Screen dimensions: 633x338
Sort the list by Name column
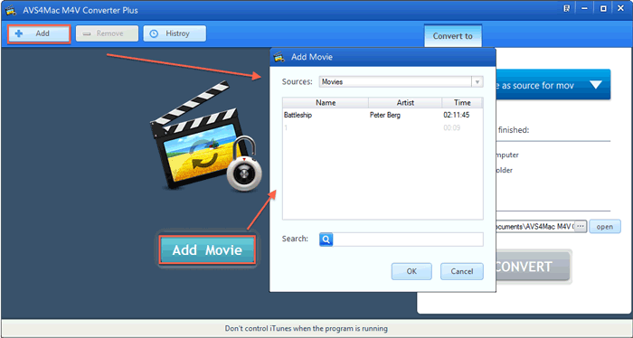coord(326,102)
